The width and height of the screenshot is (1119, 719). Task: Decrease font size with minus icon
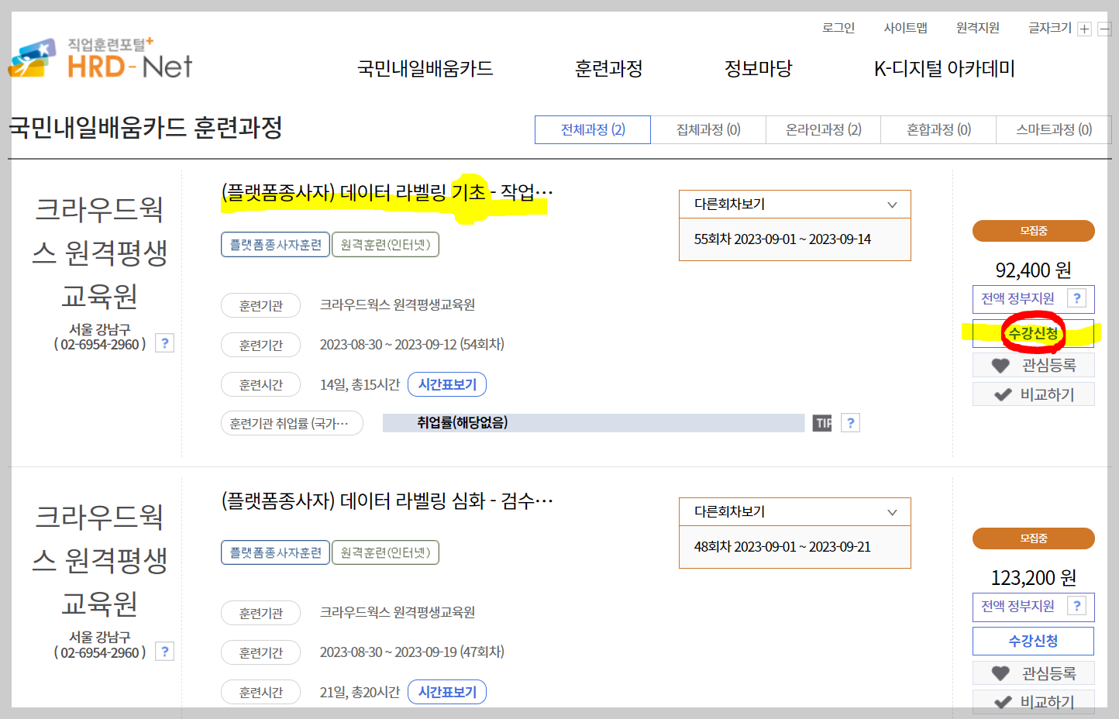coord(1105,29)
